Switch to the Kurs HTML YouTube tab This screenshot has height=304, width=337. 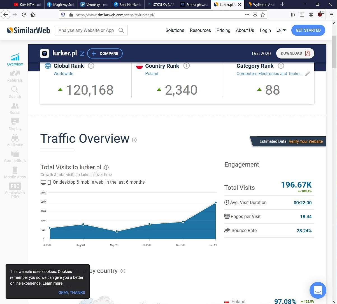[27, 4]
